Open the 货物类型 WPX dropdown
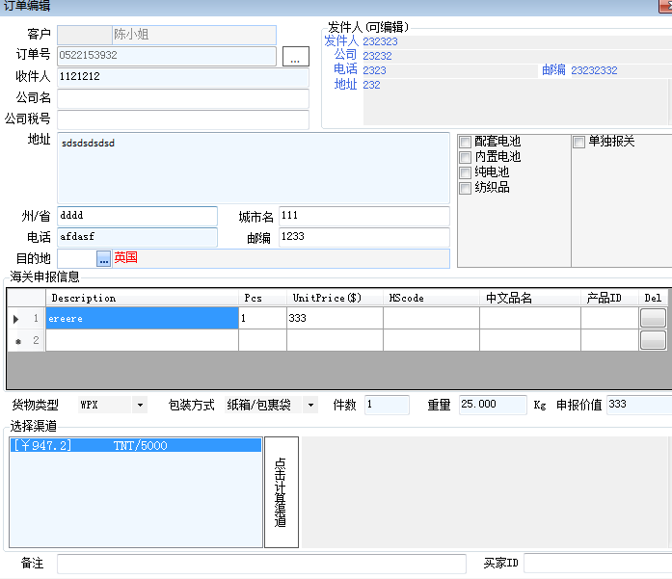This screenshot has width=672, height=579. (140, 406)
